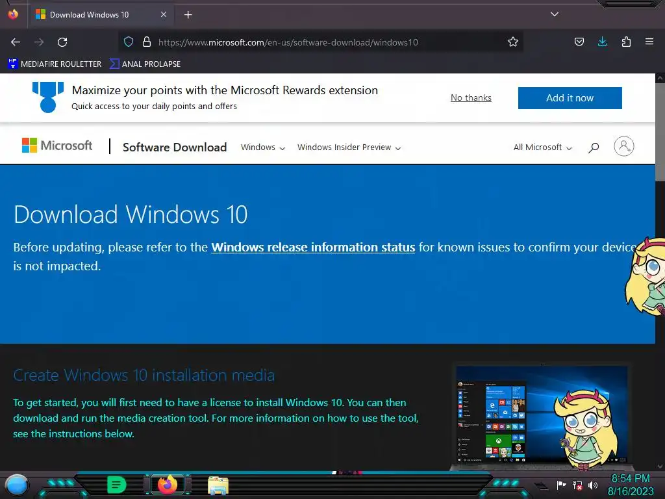
Task: Open the clock showing 8:54 PM
Action: click(631, 485)
